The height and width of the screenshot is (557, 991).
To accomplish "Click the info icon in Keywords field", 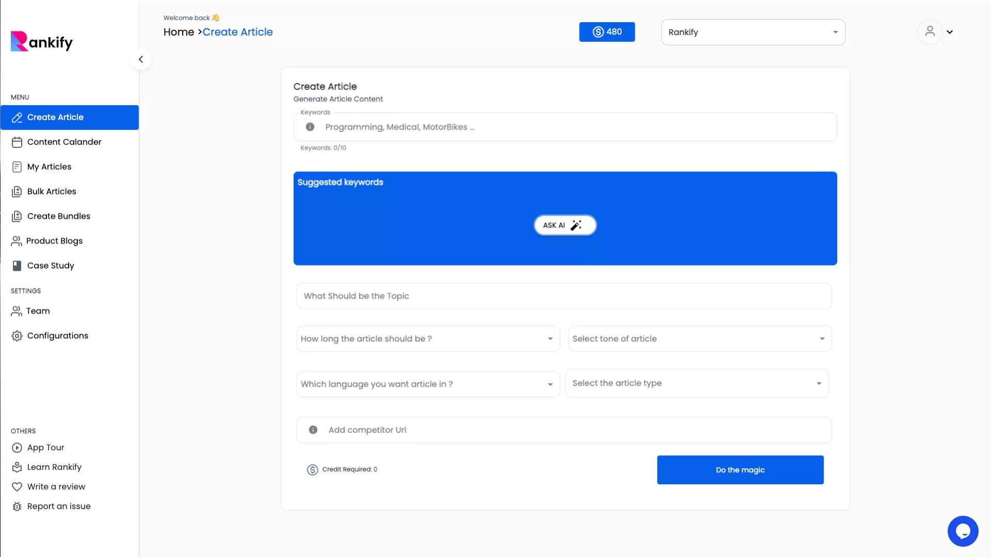I will coord(310,127).
